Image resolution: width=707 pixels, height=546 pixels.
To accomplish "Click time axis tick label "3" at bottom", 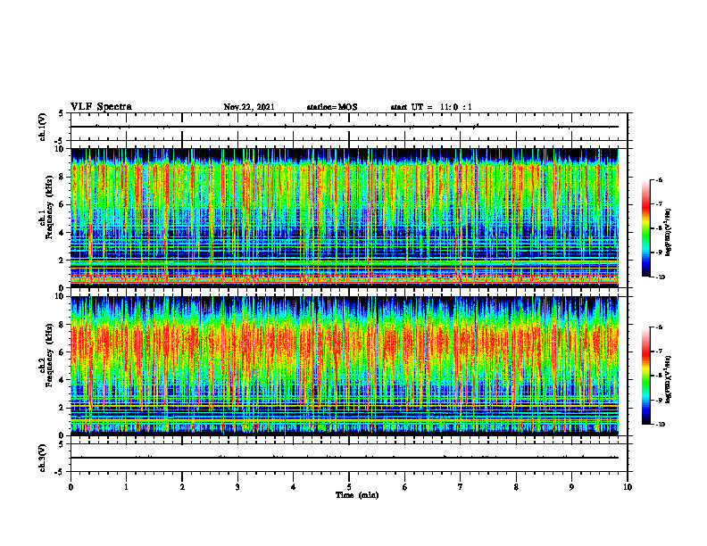I will pyautogui.click(x=237, y=487).
